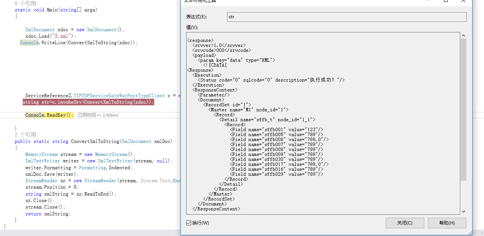Maximize the text visualizer dialog

point(446,1)
